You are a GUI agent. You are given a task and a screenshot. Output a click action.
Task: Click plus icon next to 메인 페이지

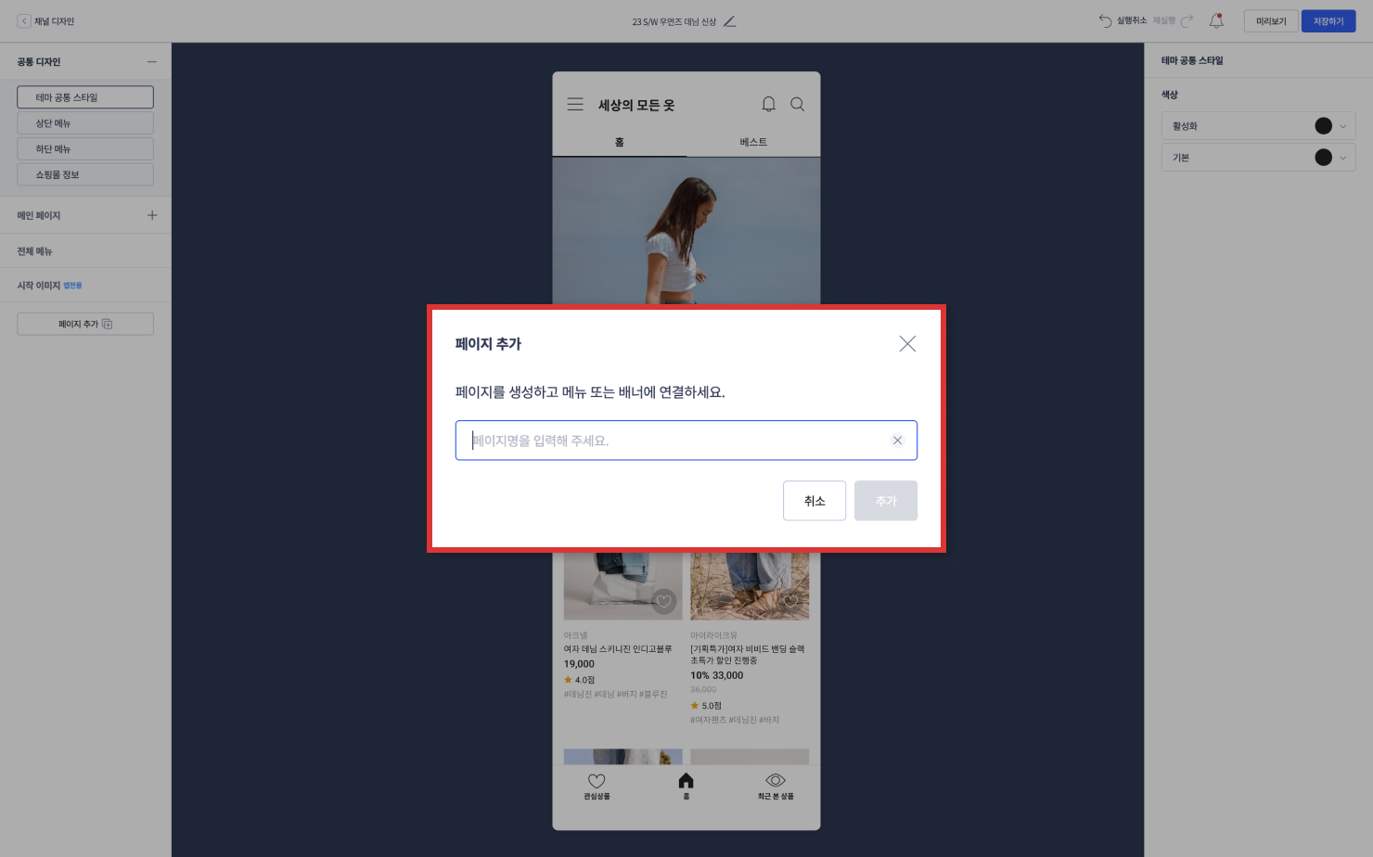pos(152,215)
